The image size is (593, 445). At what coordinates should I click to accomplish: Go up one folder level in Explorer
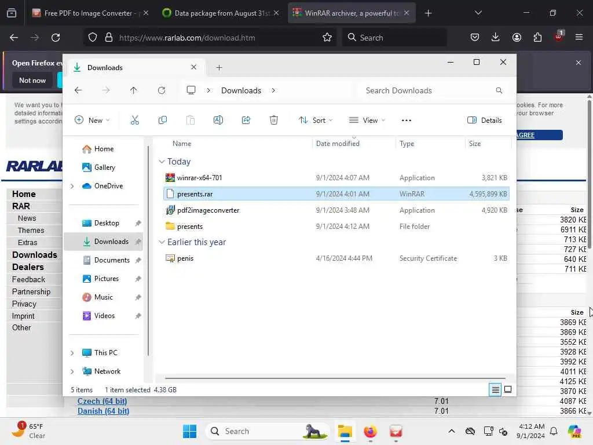tap(134, 90)
